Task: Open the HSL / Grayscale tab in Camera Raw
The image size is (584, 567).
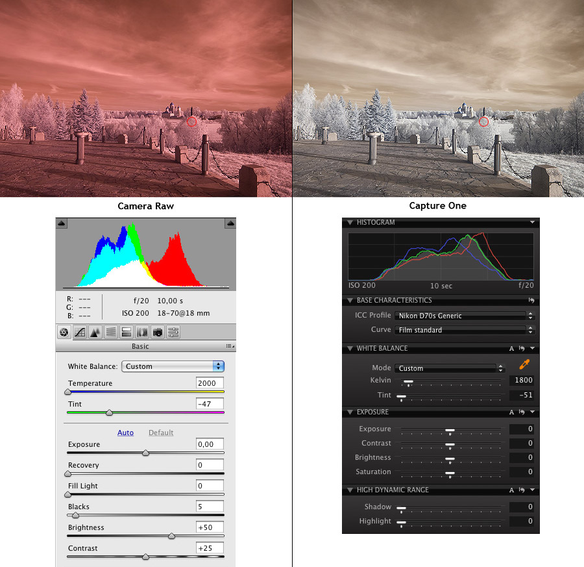Action: pyautogui.click(x=110, y=332)
